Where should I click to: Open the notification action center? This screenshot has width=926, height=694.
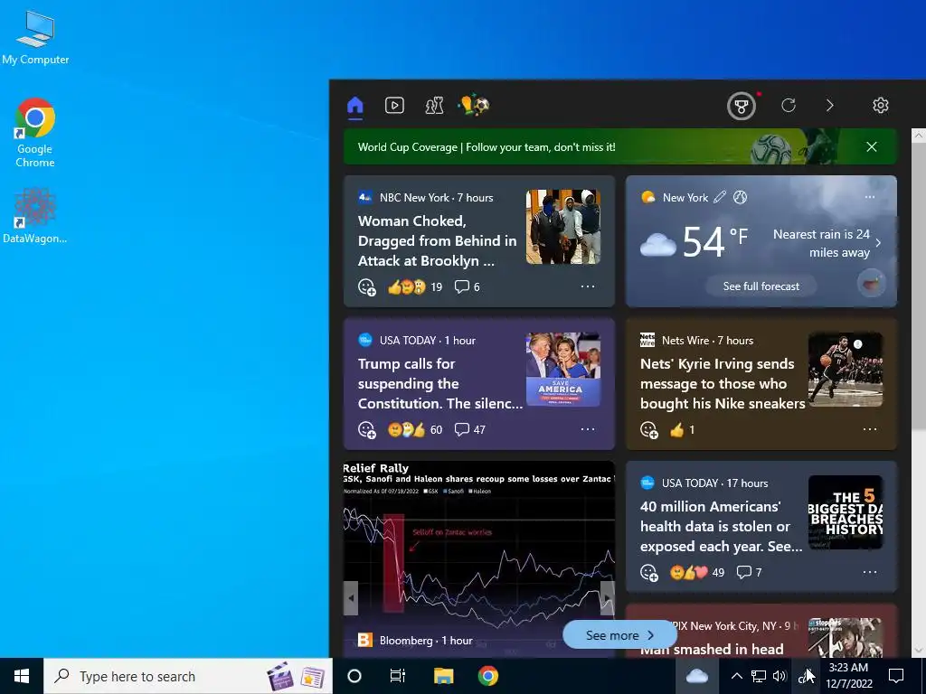[896, 676]
